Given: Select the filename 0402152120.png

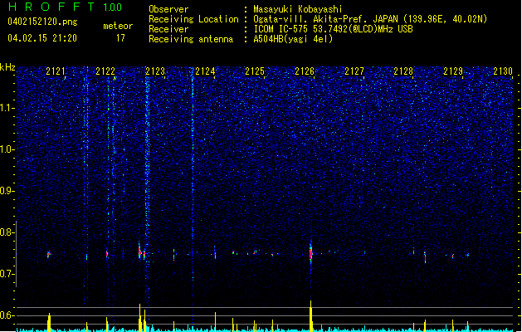Looking at the screenshot, I should tap(42, 22).
